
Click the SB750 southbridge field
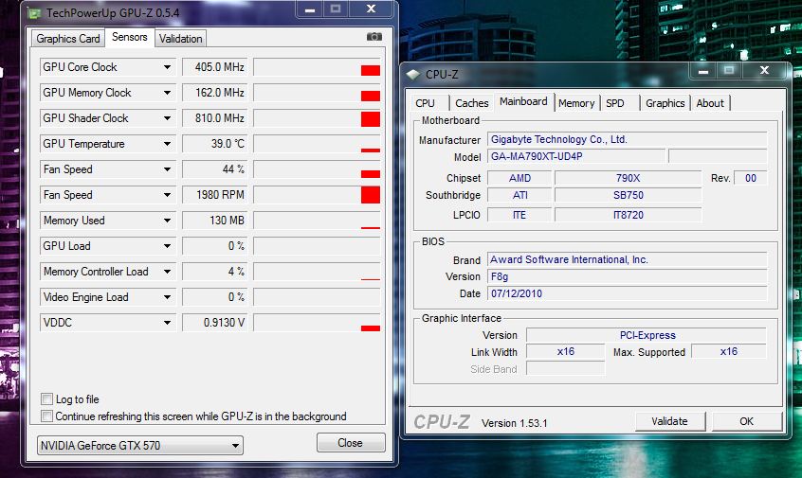(629, 195)
